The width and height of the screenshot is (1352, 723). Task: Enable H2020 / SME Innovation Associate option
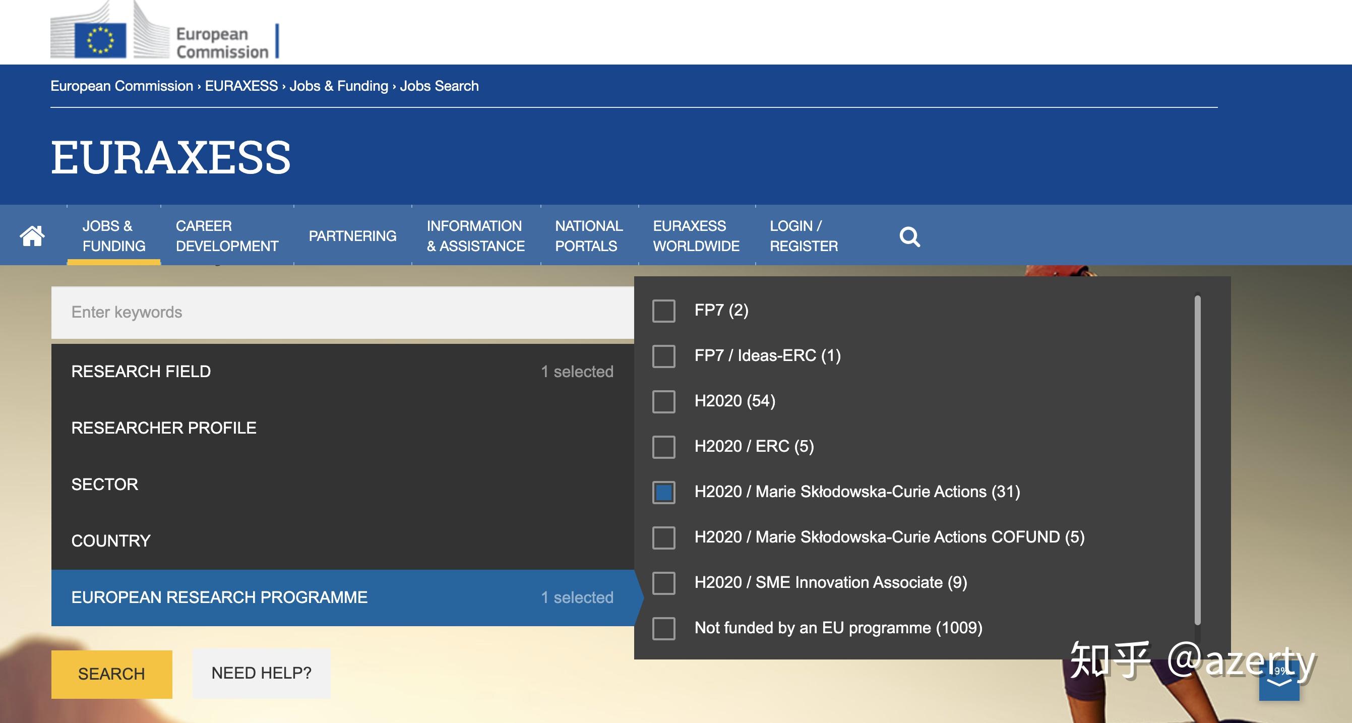pos(663,583)
